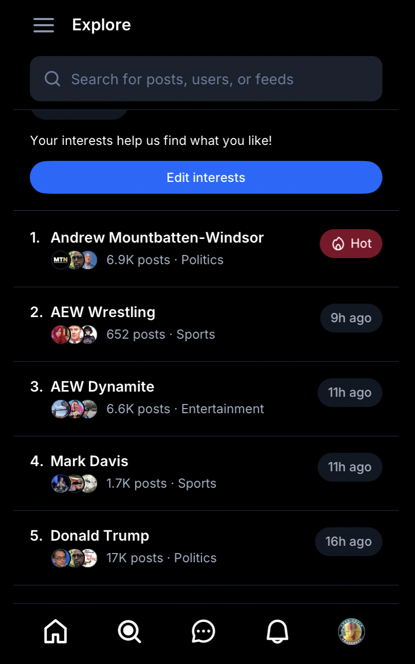The height and width of the screenshot is (664, 415).
Task: Click the 9h ago badge
Action: pos(351,318)
